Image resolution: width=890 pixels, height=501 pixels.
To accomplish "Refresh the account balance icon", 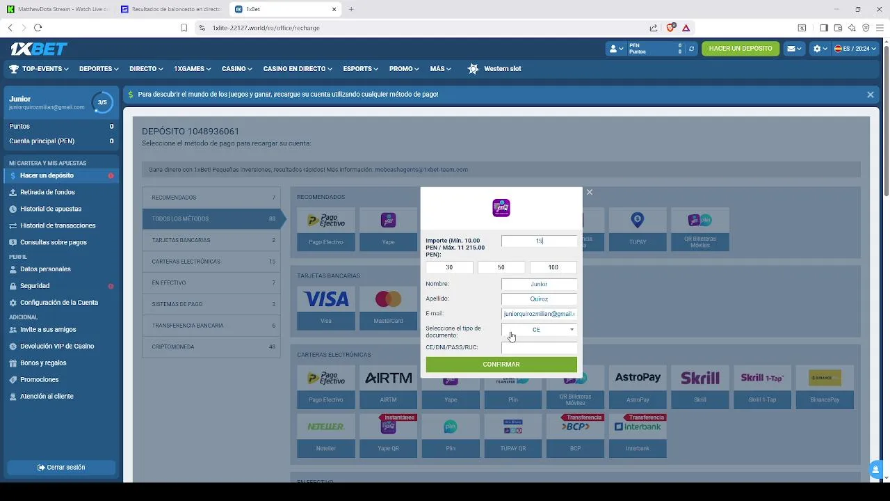I will point(691,49).
